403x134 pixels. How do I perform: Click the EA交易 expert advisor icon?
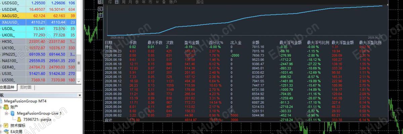pyautogui.click(x=6, y=131)
